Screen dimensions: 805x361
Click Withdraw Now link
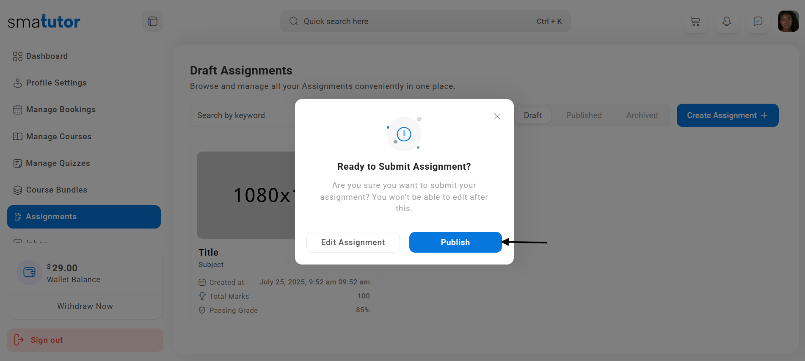[85, 306]
